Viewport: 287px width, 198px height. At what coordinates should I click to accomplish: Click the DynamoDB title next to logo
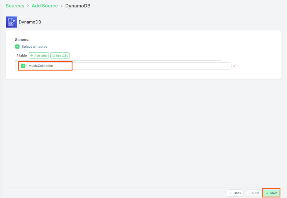[30, 22]
